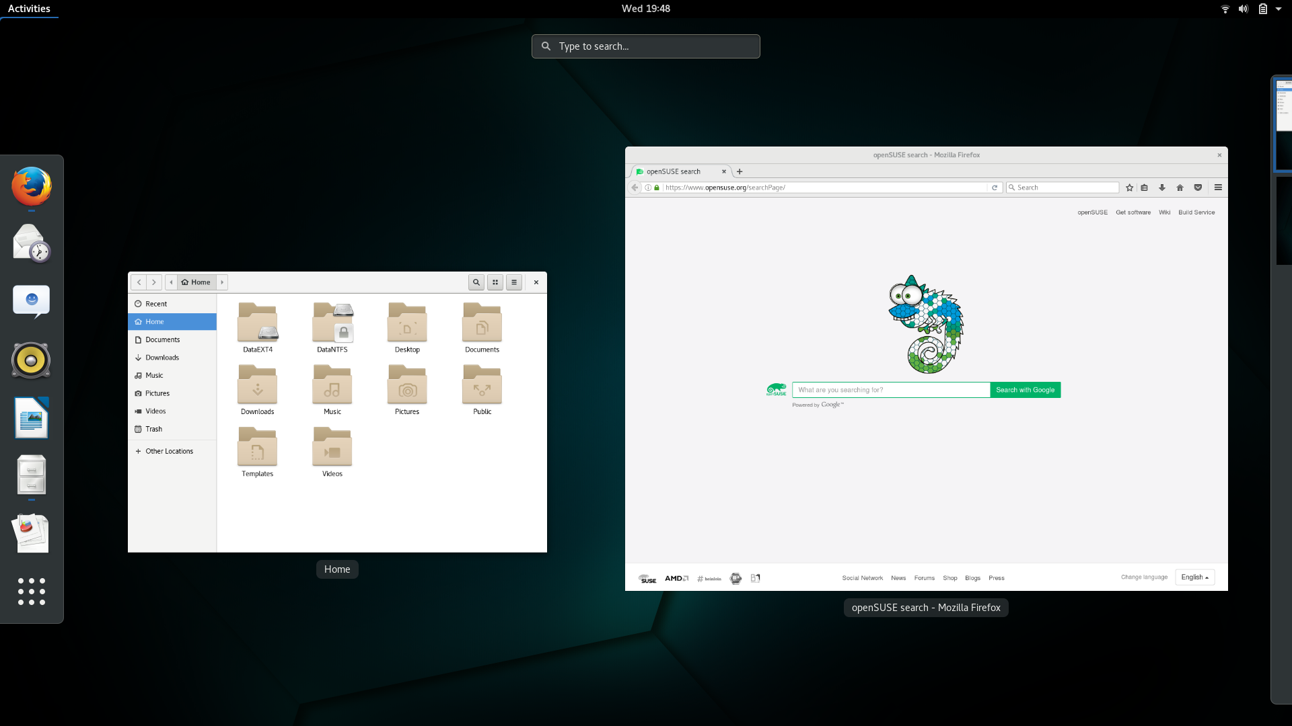This screenshot has width=1292, height=726.
Task: Focus the Type to search field
Action: (645, 46)
